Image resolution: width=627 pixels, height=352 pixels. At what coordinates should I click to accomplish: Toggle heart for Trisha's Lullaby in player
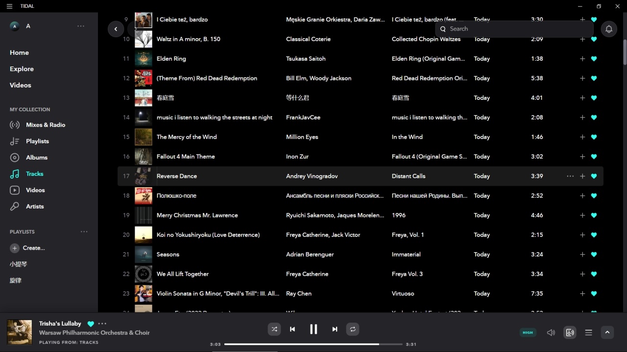pyautogui.click(x=91, y=324)
